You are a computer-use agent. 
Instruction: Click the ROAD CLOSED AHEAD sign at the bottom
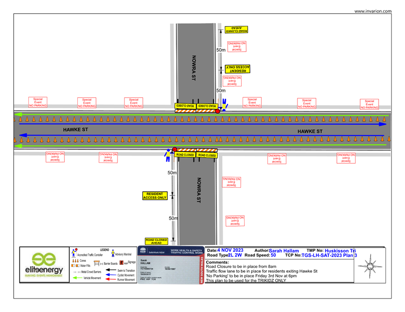tap(156, 240)
